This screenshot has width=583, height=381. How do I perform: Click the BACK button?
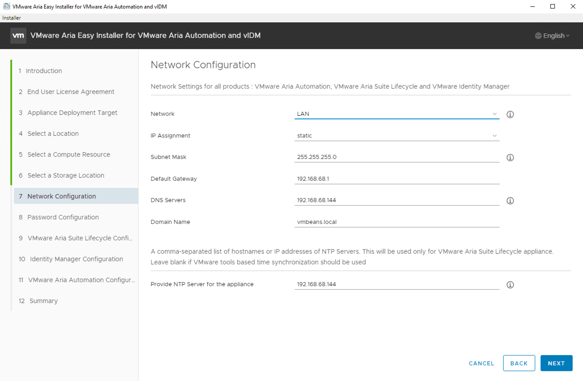(x=519, y=363)
